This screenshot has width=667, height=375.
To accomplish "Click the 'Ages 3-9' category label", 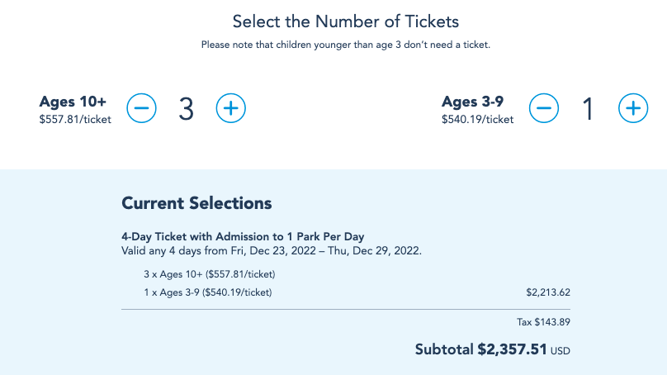I will coord(472,102).
